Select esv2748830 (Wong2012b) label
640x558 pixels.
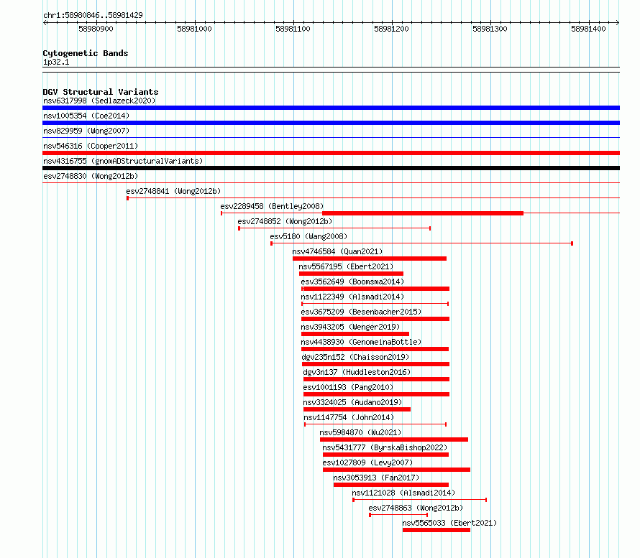[91, 176]
